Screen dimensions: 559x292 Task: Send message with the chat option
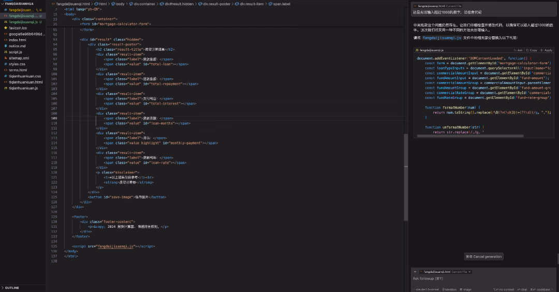[522, 289]
